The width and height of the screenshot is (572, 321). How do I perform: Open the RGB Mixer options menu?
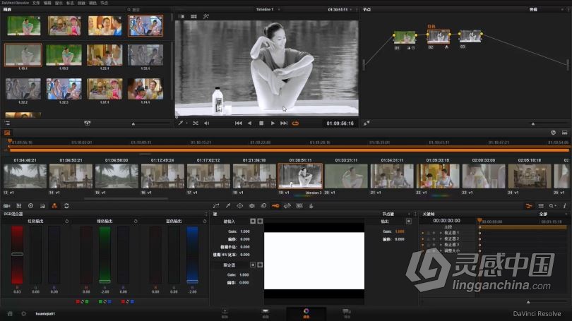pos(206,214)
